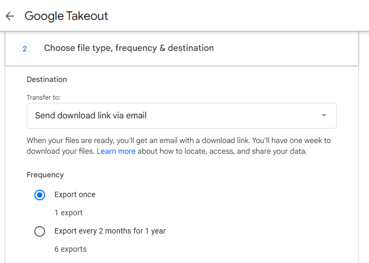Click the step 2 number circle
This screenshot has height=263, width=369.
click(x=25, y=48)
